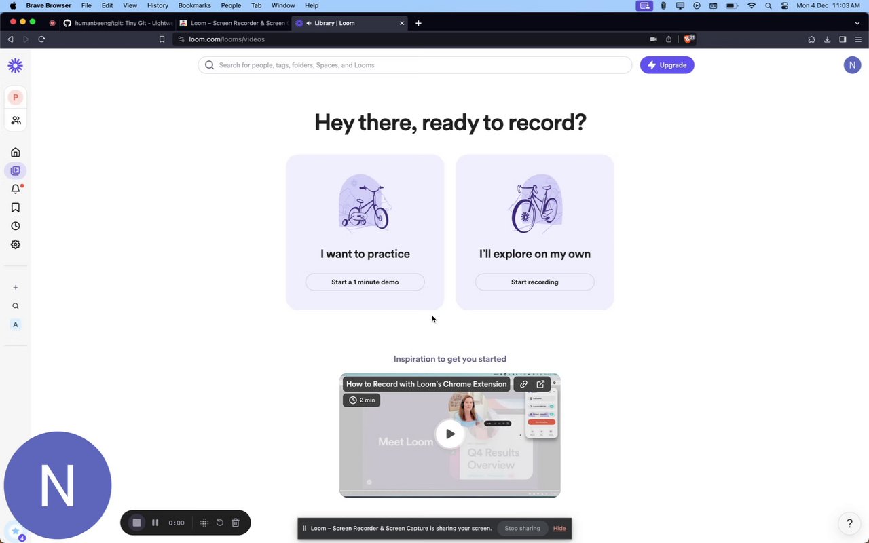Open the clock History icon in sidebar

tap(15, 226)
